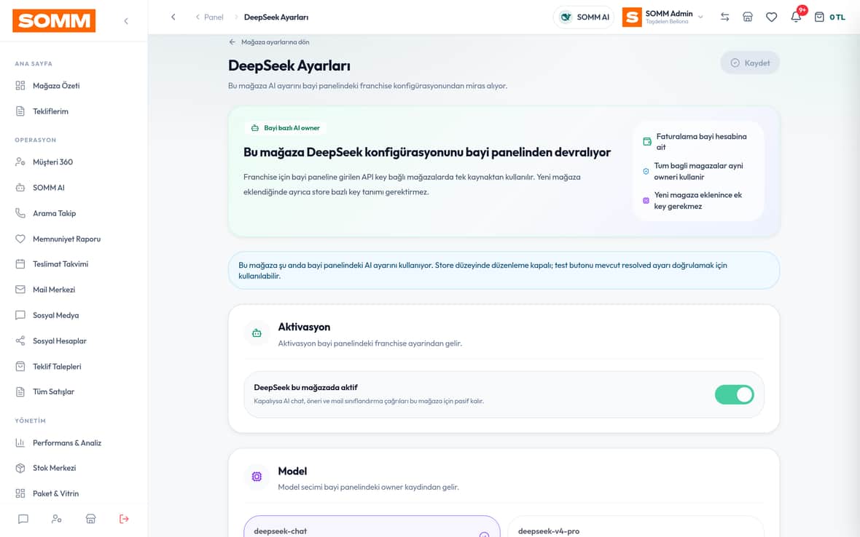Open the notifications bell icon

pos(796,17)
